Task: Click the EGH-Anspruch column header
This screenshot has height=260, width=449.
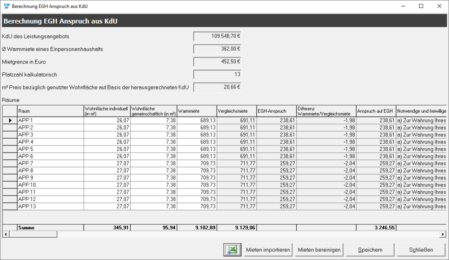Action: pos(276,111)
